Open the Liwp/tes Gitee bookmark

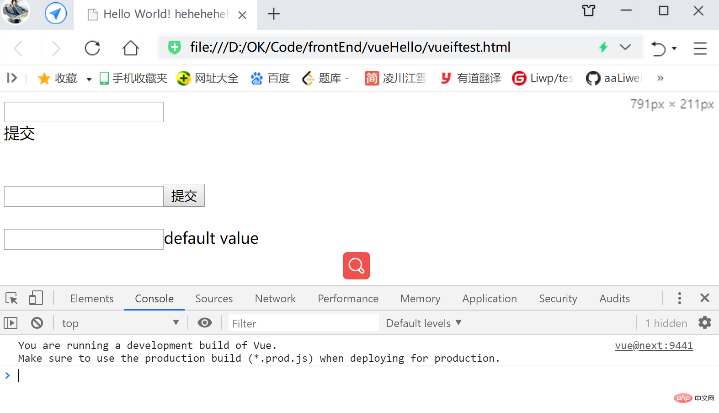click(x=543, y=78)
